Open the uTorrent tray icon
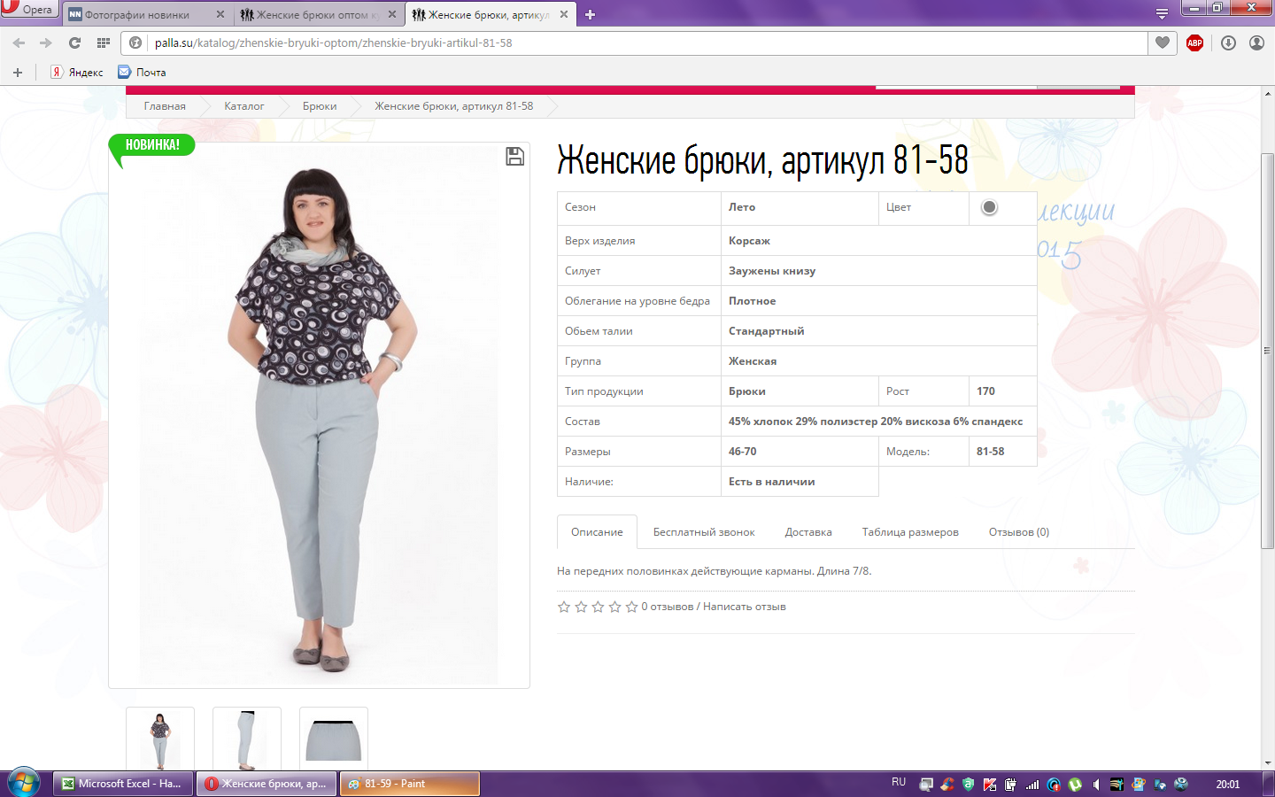Viewport: 1275px width, 797px height. [x=1075, y=784]
